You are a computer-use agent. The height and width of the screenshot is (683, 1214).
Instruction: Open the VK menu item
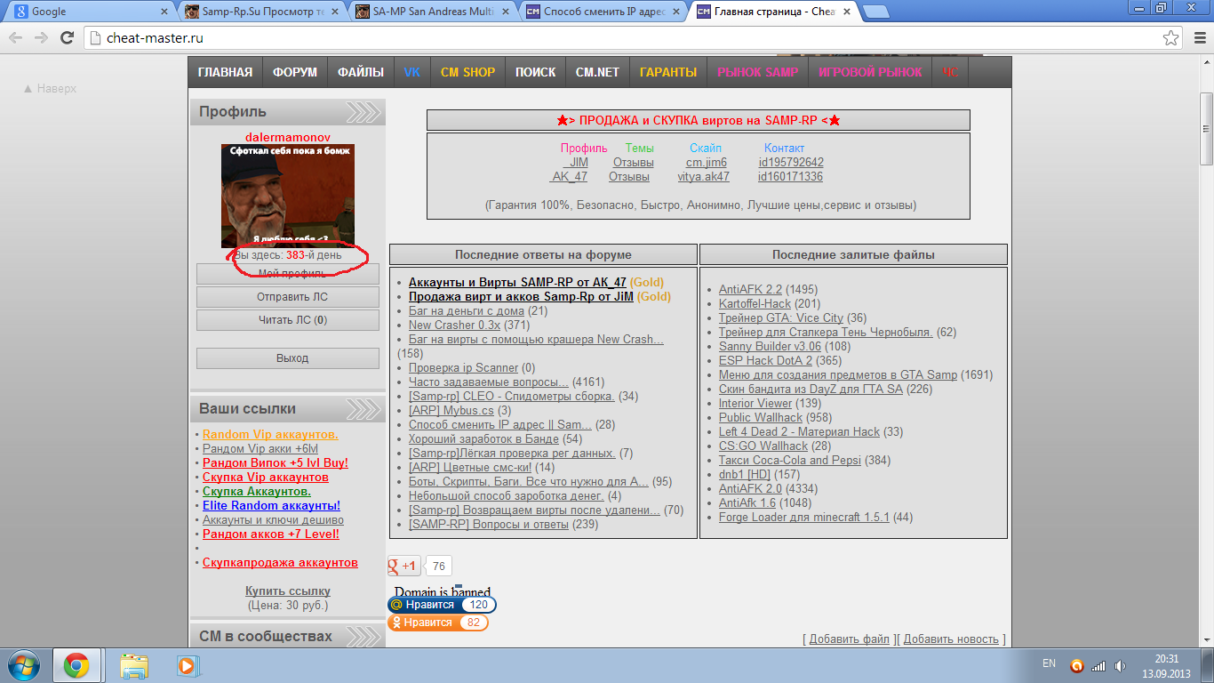412,72
